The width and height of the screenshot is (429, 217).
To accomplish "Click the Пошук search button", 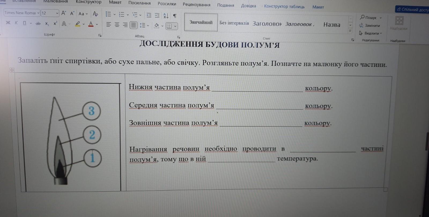I will pos(371,18).
